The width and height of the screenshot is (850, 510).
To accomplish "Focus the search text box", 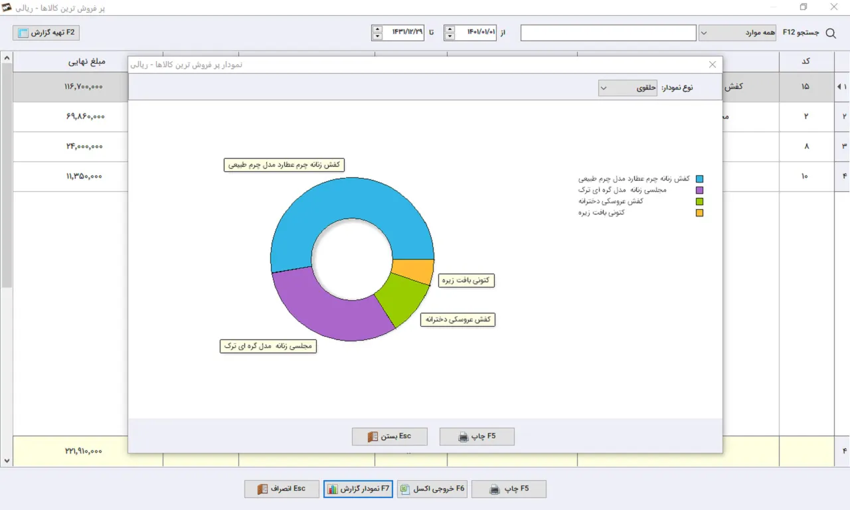I will (x=608, y=33).
